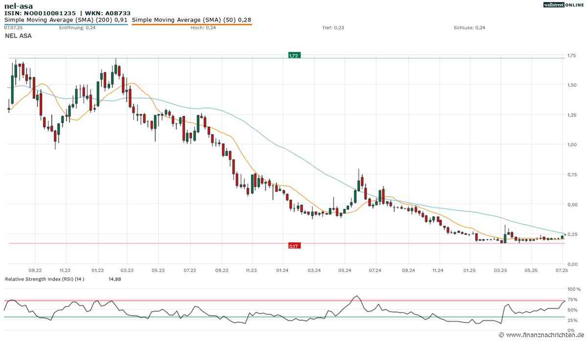Image resolution: width=587 pixels, height=342 pixels.
Task: Click the 75% RSI axis label
Action: click(572, 300)
